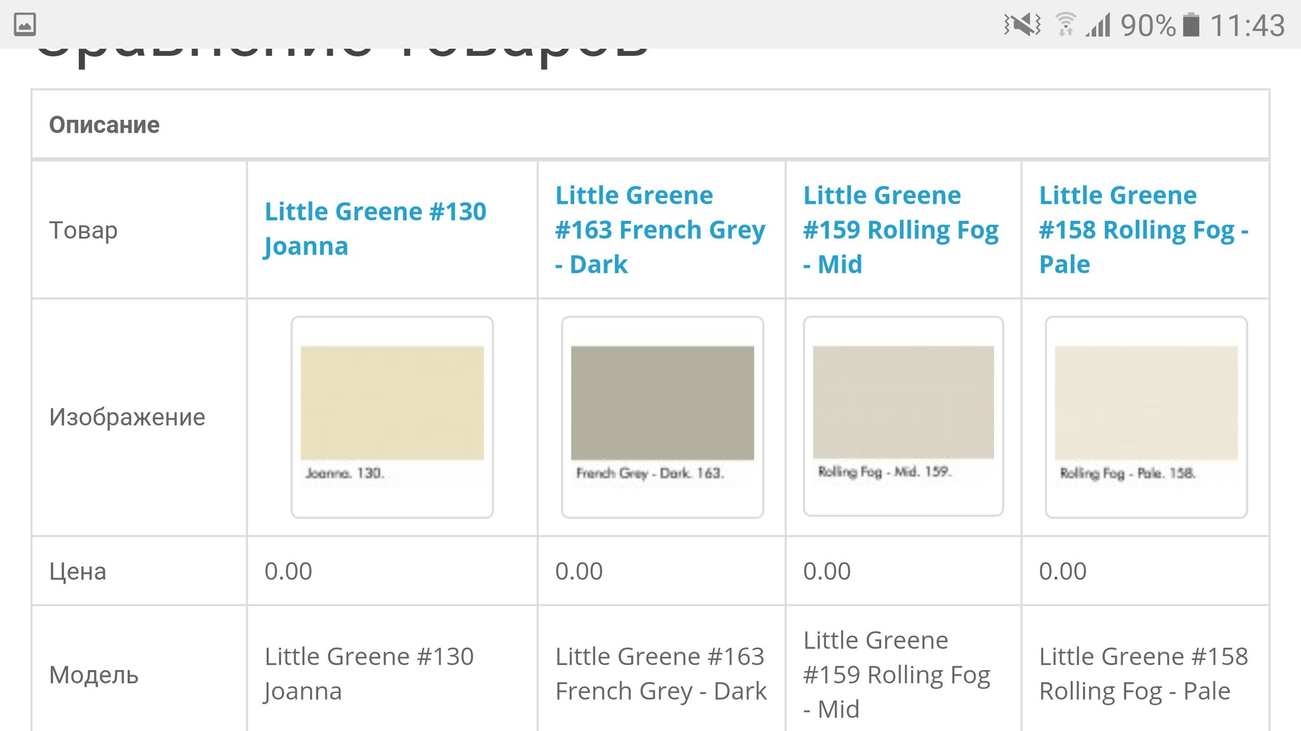Tap the Rolling Fog Pale 158 swatch
This screenshot has width=1301, height=731.
click(1146, 417)
